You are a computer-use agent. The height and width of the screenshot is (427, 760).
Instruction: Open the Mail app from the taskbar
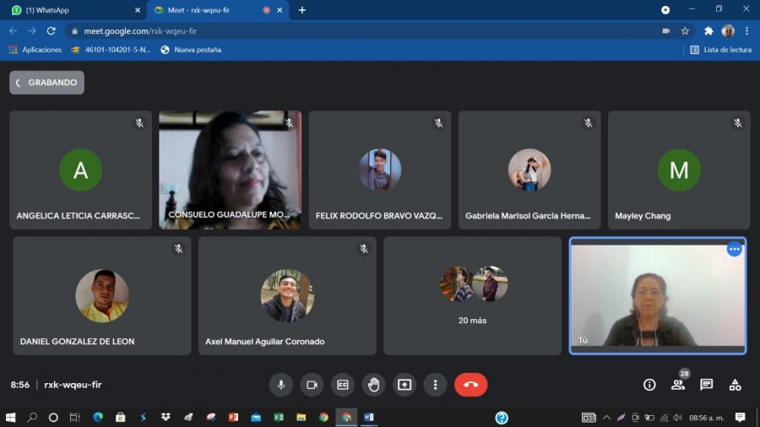coord(256,418)
